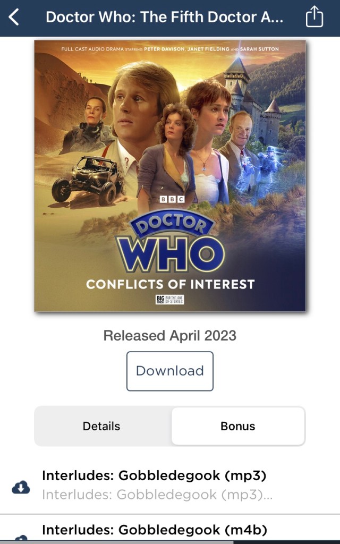The height and width of the screenshot is (544, 340).
Task: Tap the partially visible cloud icon beside m4b
Action: click(x=21, y=538)
